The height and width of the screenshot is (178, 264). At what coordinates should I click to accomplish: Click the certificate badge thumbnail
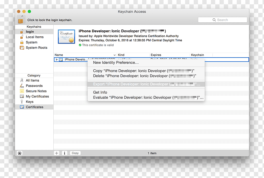point(66,36)
